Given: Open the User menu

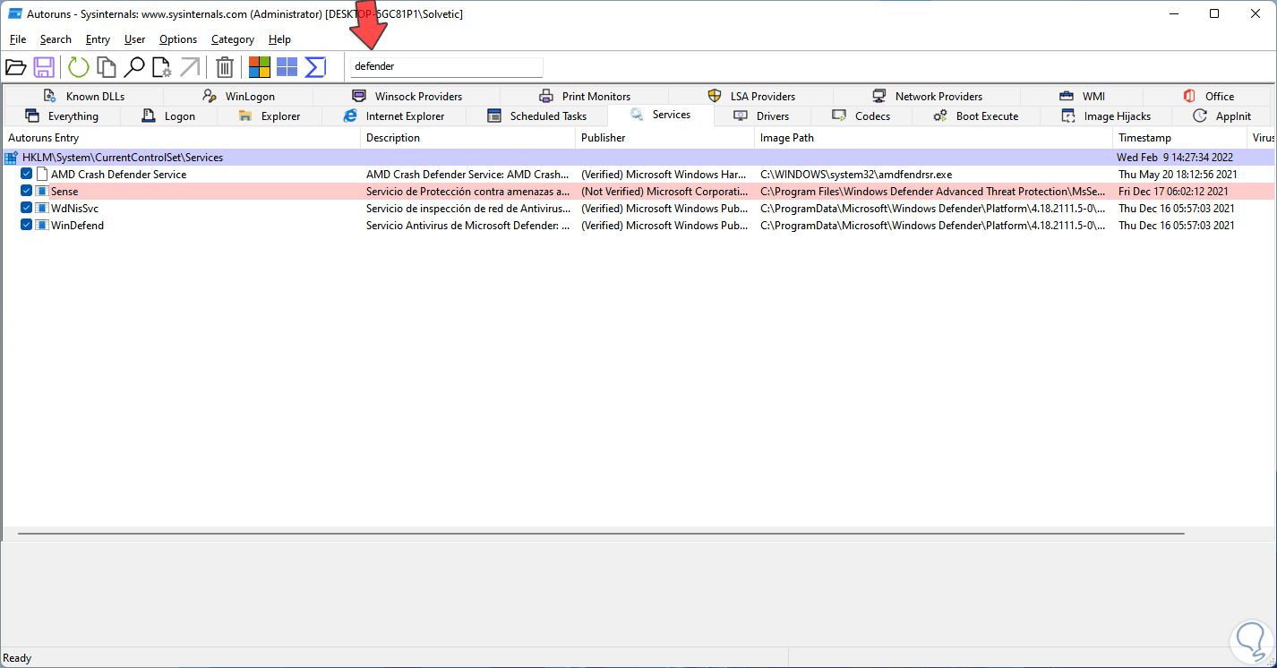Looking at the screenshot, I should pyautogui.click(x=134, y=39).
